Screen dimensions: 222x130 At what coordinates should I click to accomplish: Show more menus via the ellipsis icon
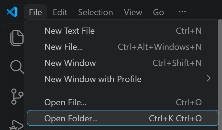[182, 12]
